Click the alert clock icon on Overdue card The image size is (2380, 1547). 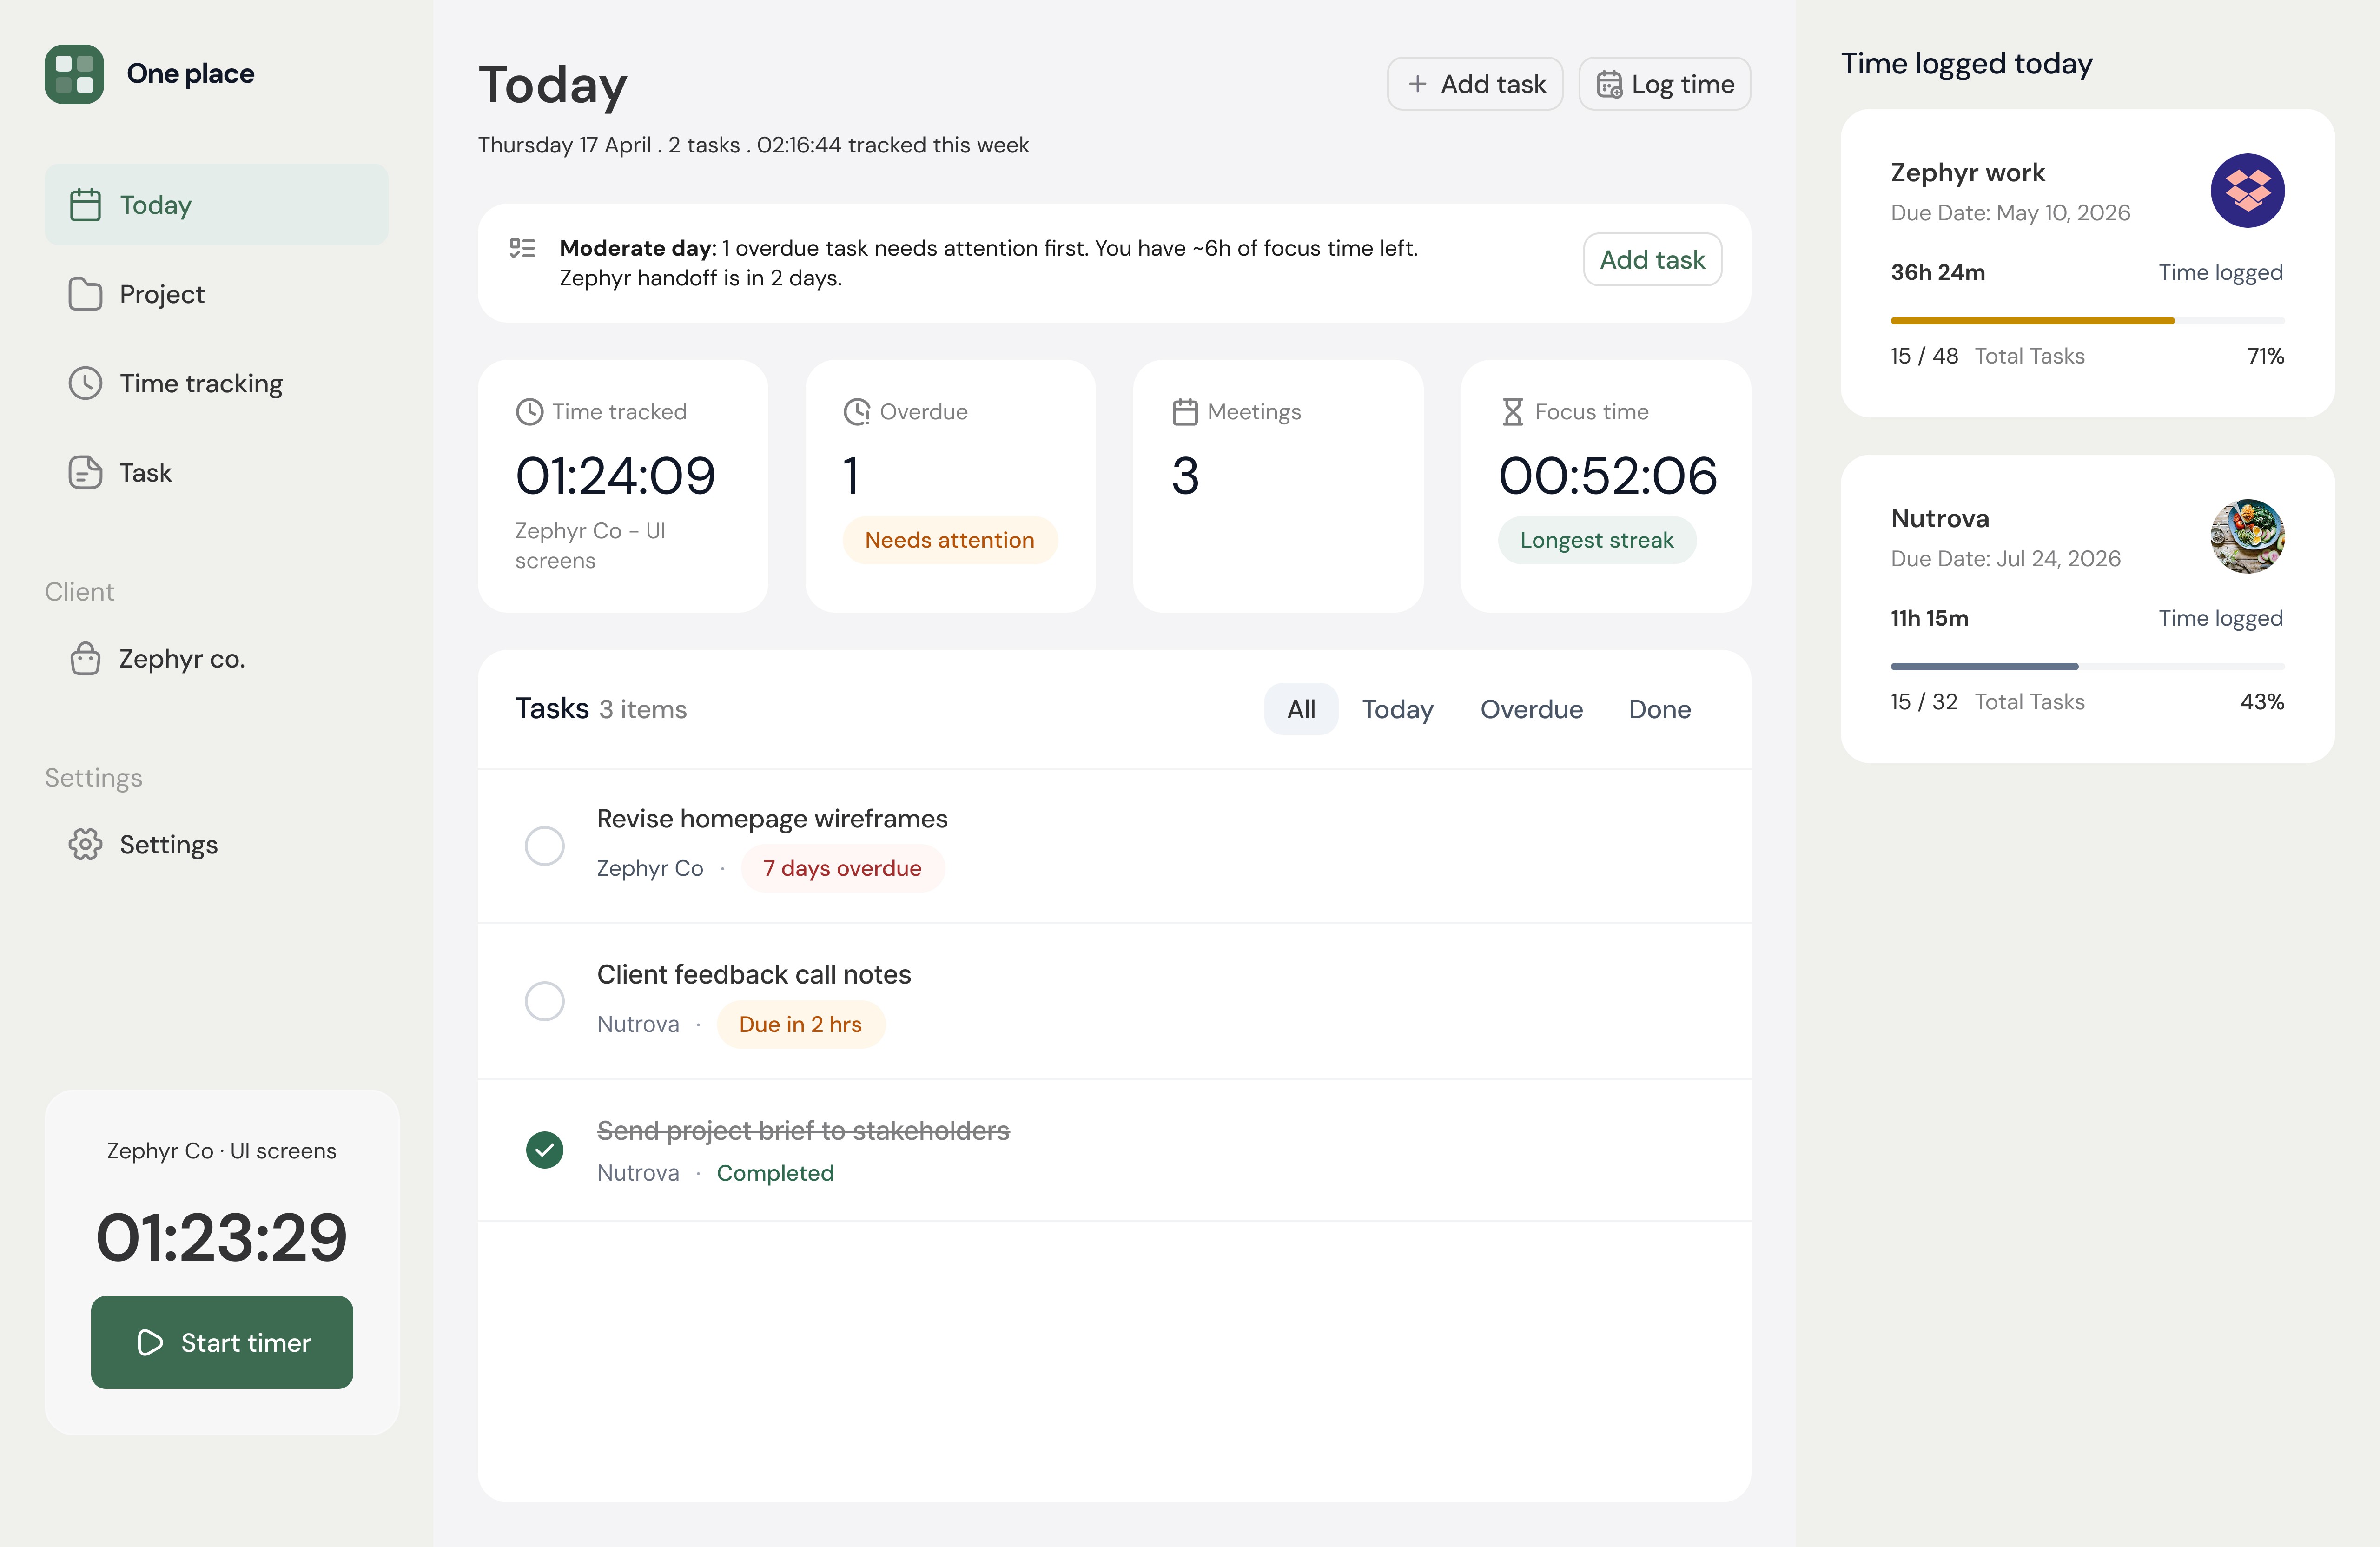pyautogui.click(x=857, y=412)
